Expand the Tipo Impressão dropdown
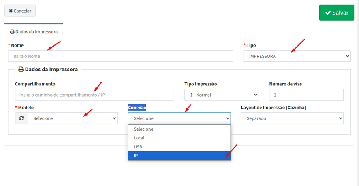This screenshot has height=186, width=359. (221, 95)
